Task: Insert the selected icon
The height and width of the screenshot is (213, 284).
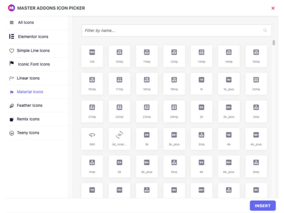Action: point(263,206)
